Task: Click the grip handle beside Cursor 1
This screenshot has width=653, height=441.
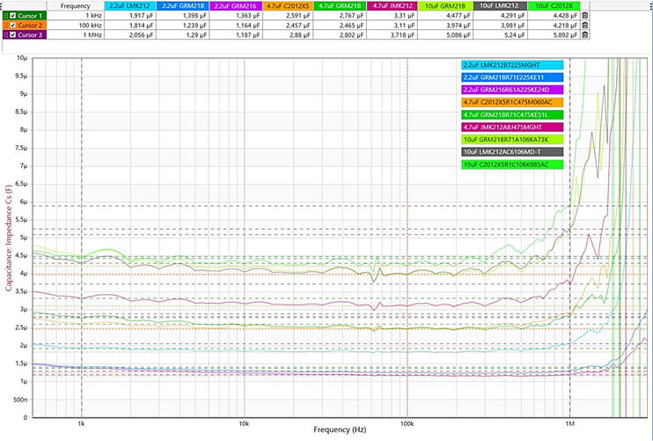Action: [x=4, y=16]
